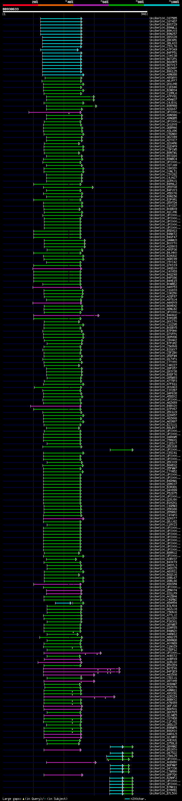Select the UniRef100_A9NU88 label
This screenshot has width=182, height=801.
coord(163,75)
